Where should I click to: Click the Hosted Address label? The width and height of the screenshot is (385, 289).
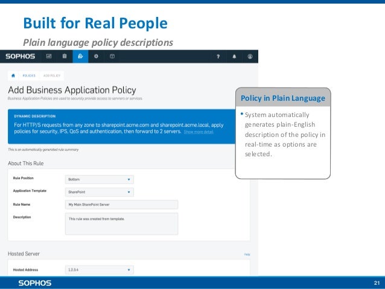click(x=25, y=270)
